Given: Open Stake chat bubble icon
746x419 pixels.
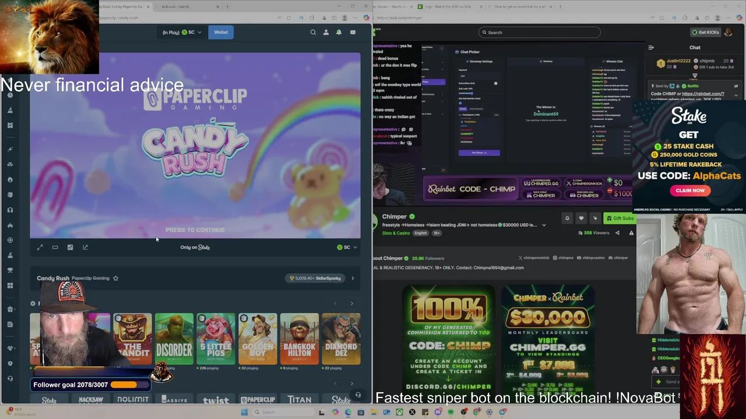Looking at the screenshot, I should coord(353,32).
